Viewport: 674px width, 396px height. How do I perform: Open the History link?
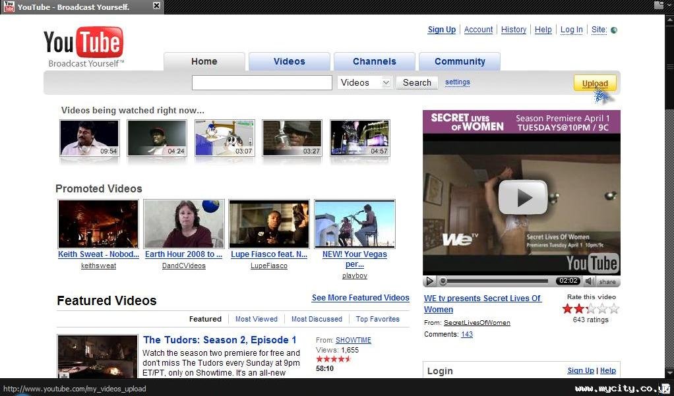tap(514, 30)
